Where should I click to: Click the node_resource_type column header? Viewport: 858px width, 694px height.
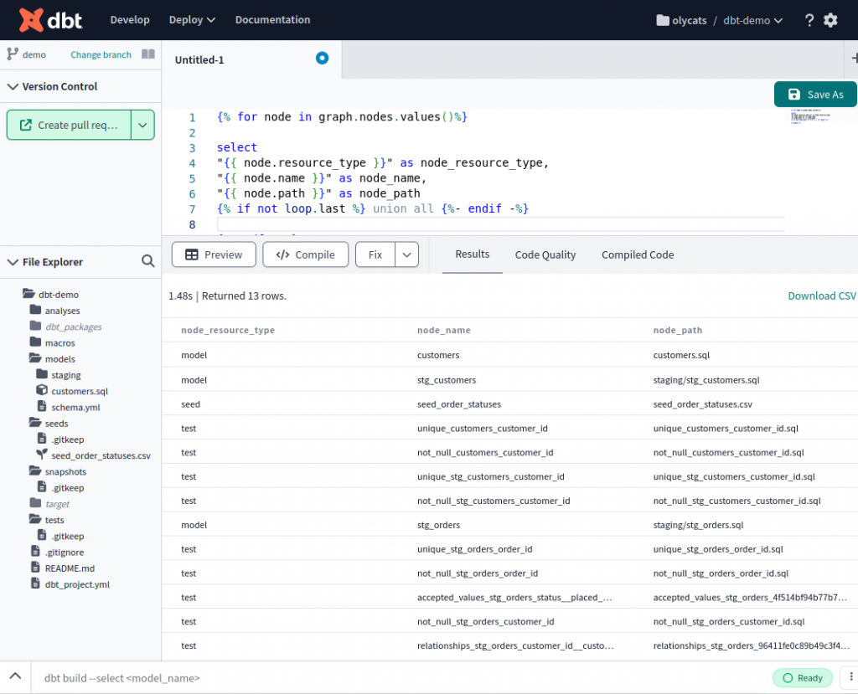228,331
